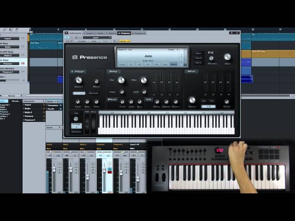This screenshot has width=295, height=221.
Task: Toggle the Pro EQ insert enable button
Action: (x=60, y=109)
